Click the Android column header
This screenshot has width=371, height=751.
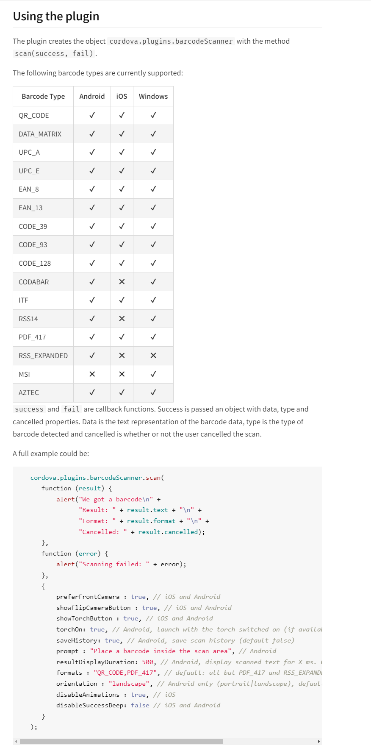pyautogui.click(x=92, y=97)
